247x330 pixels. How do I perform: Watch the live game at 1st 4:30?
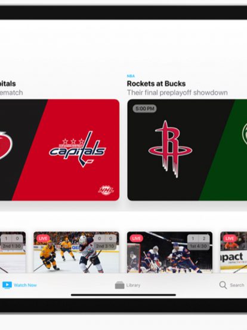click(169, 252)
